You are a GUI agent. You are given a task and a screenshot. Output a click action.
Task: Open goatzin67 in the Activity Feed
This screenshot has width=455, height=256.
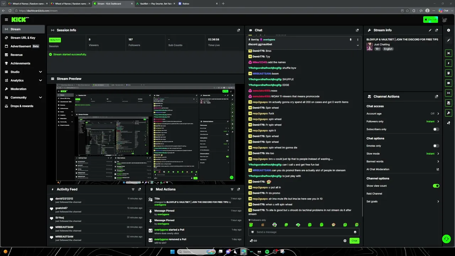[61, 208]
